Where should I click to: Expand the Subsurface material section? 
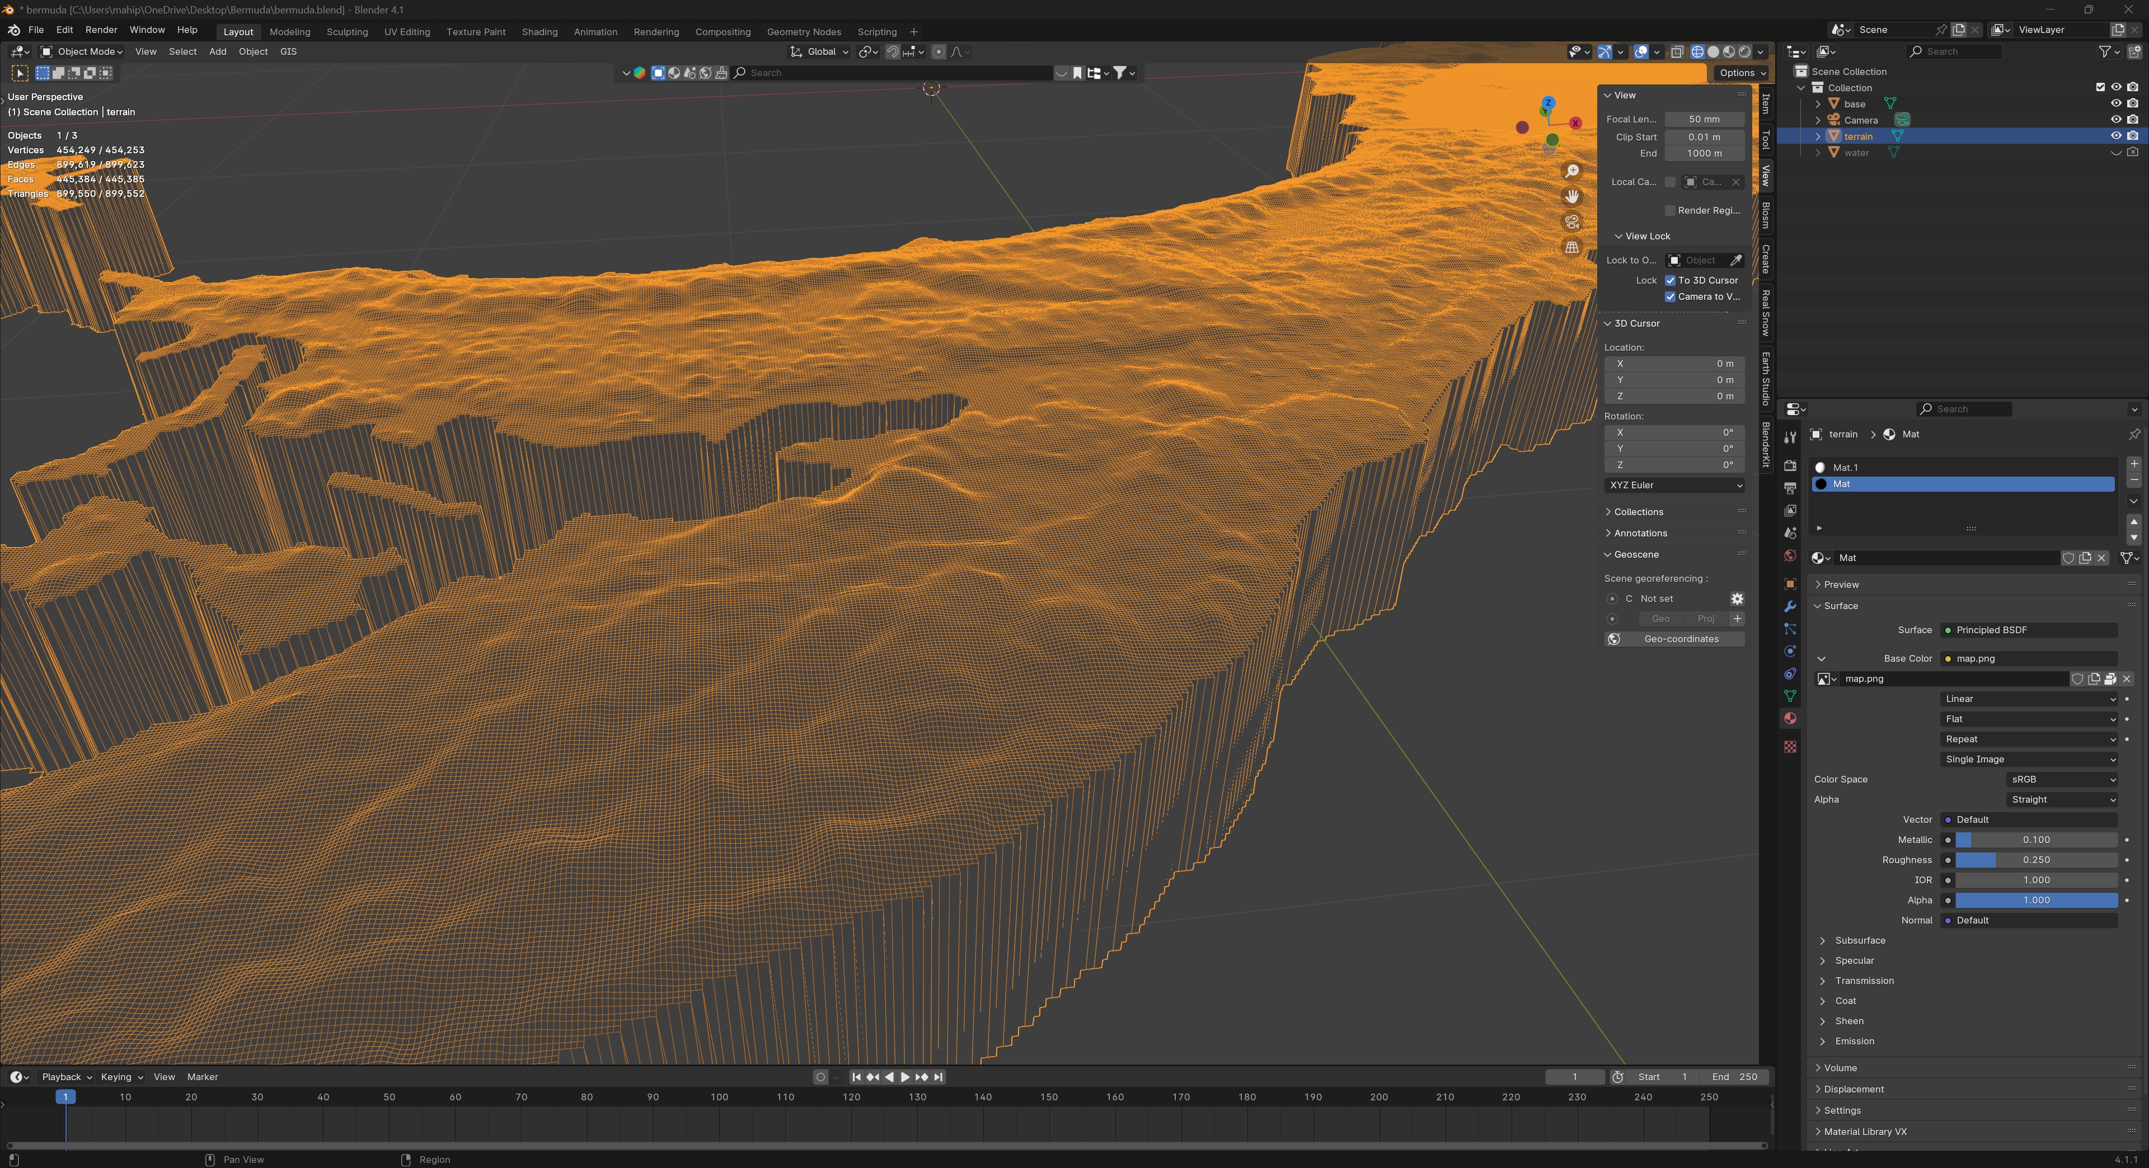click(x=1860, y=940)
